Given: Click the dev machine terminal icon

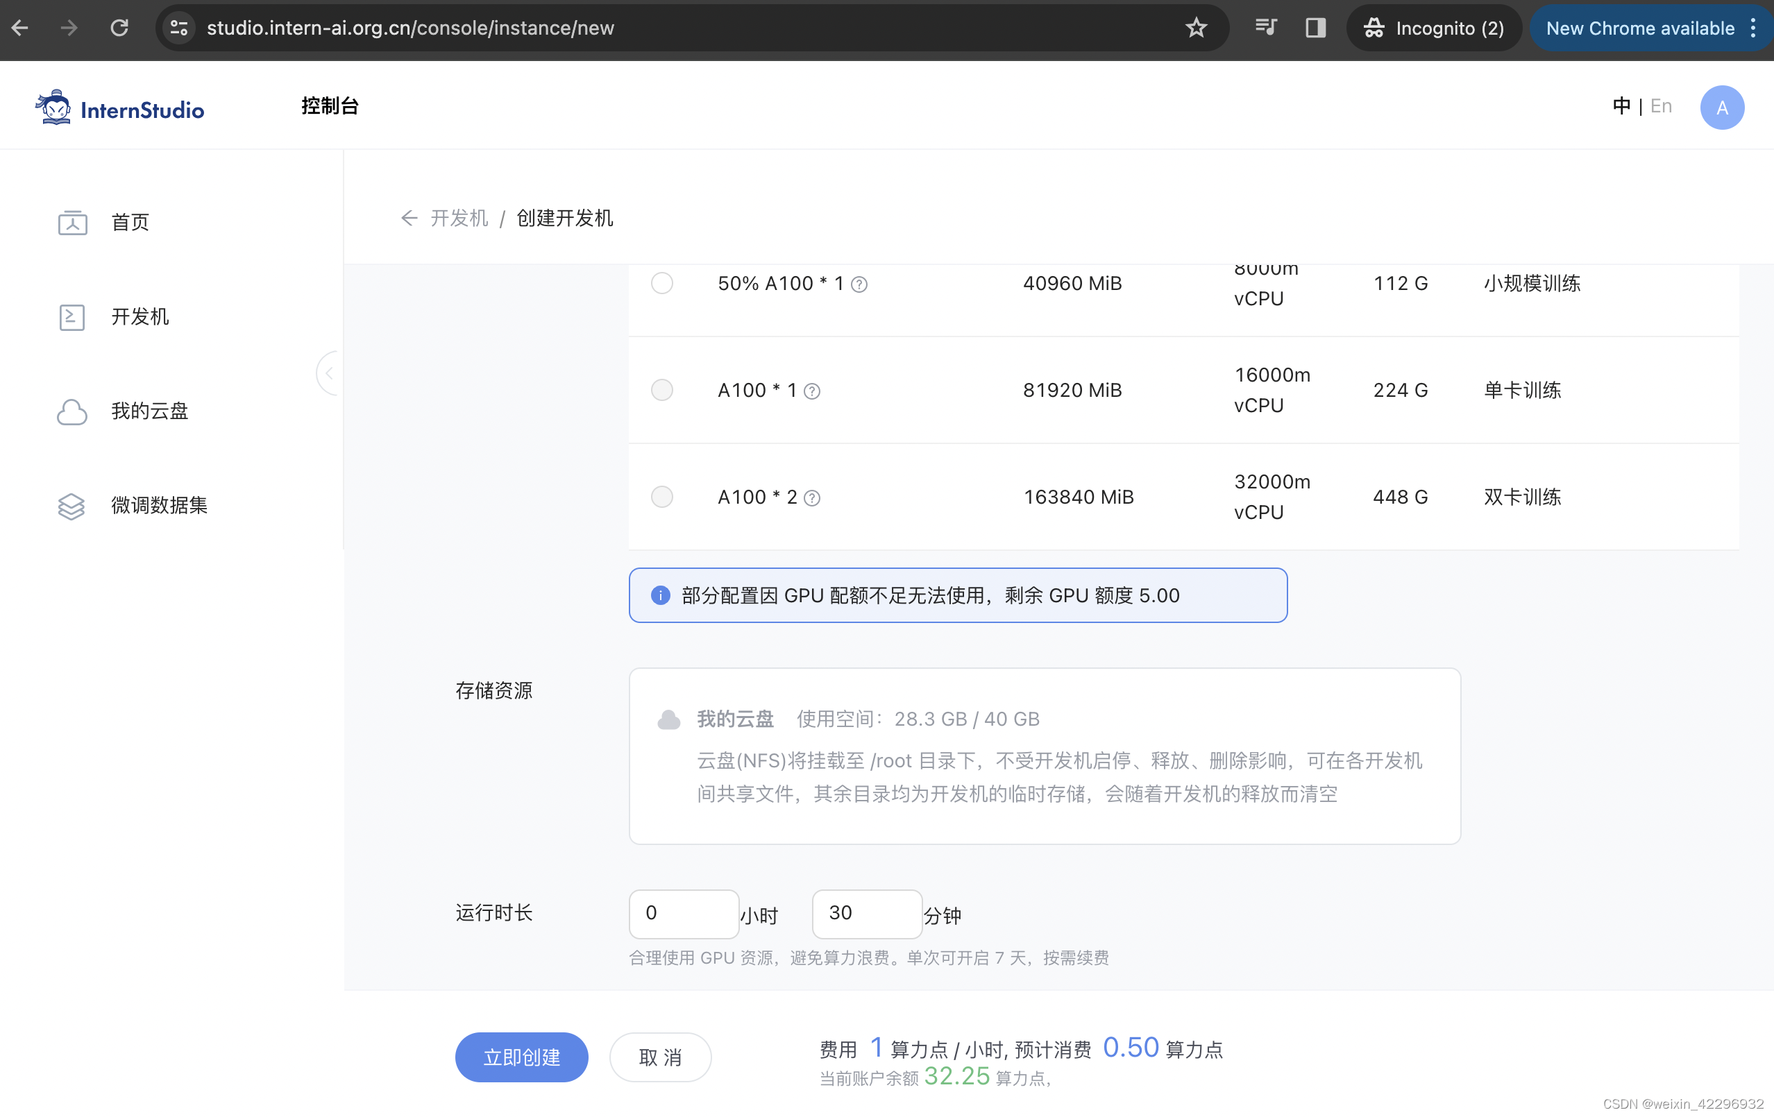Looking at the screenshot, I should 72,317.
